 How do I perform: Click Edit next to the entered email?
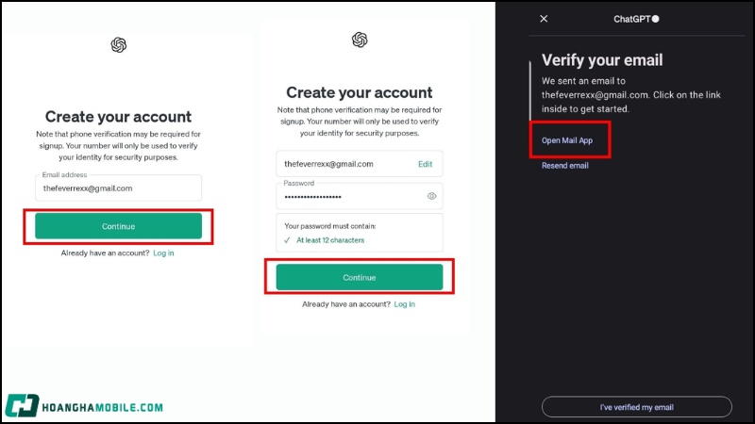pyautogui.click(x=425, y=164)
